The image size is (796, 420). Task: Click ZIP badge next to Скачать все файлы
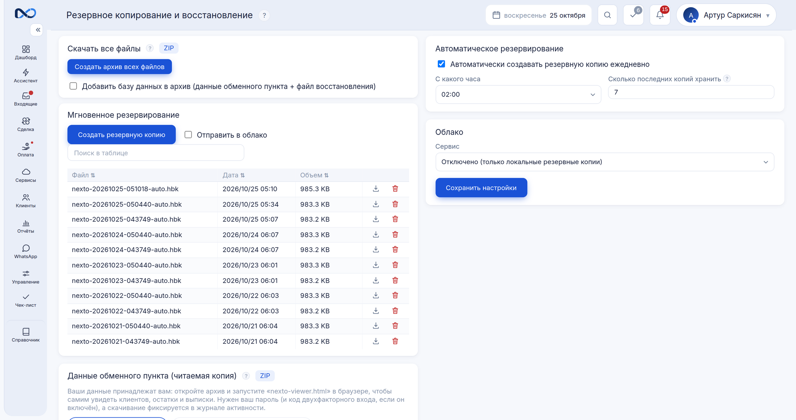[169, 48]
